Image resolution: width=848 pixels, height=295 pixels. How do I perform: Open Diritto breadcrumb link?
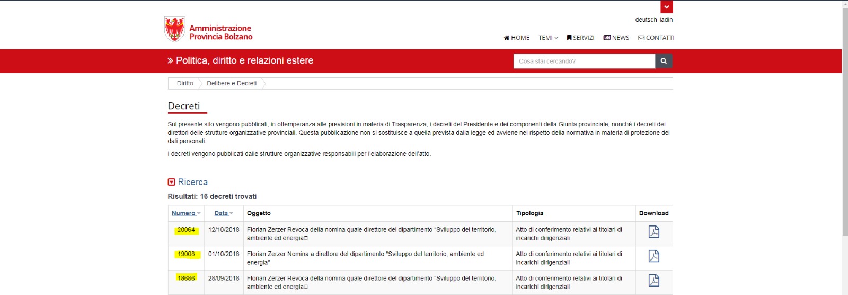(185, 83)
